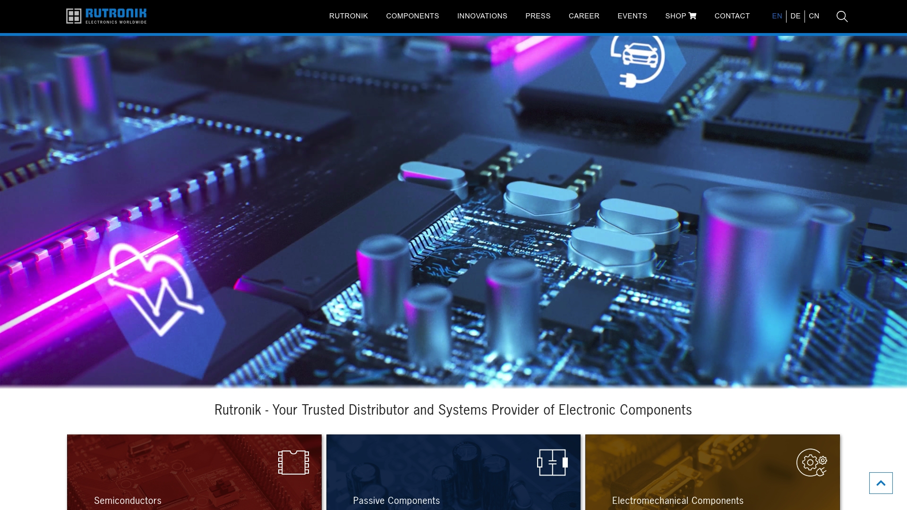Open the RUTRONIK menu item
Screen dimensions: 907x510
(349, 16)
